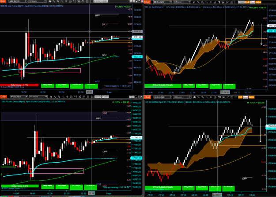Select crosshair cursor tool in top-left MES chart

66,1
